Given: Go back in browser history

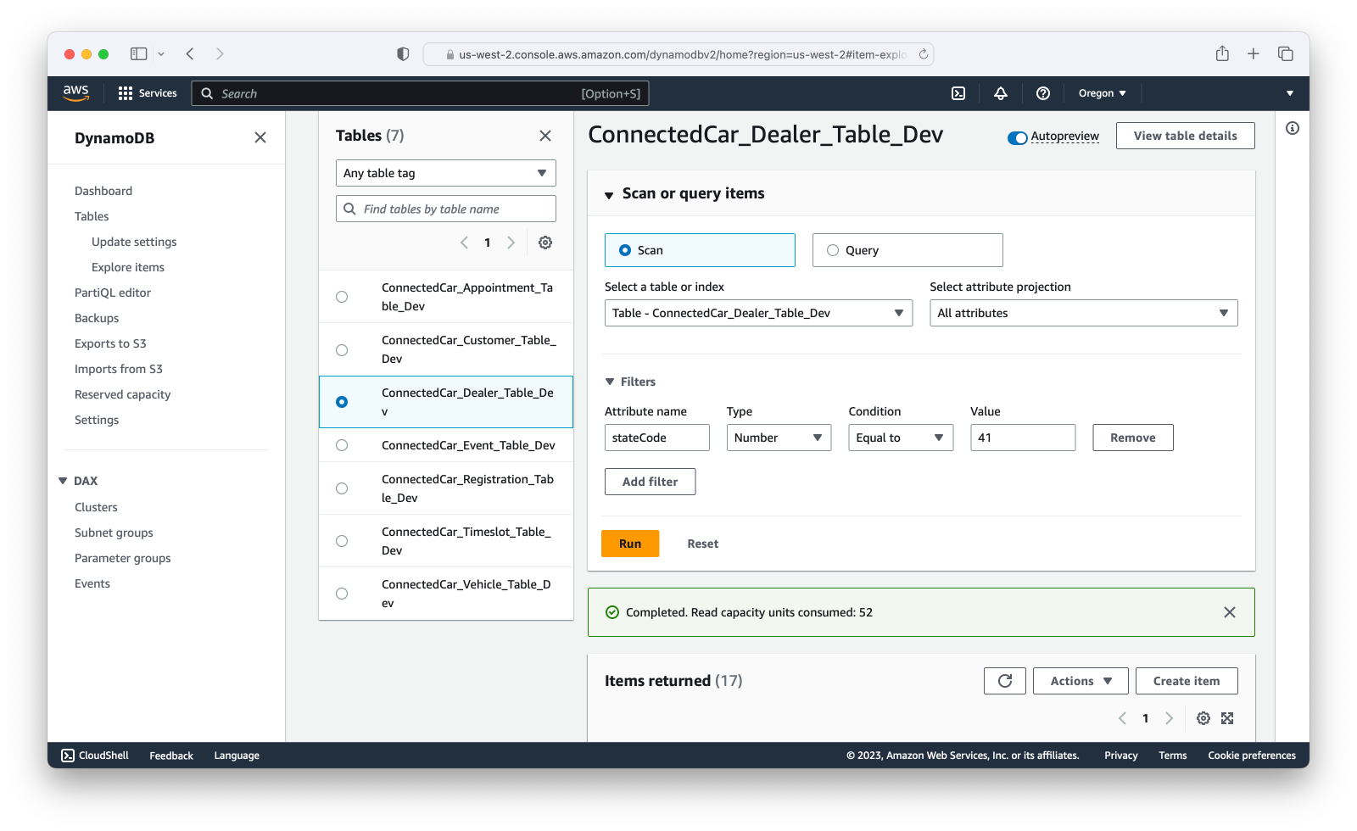Looking at the screenshot, I should pos(190,53).
